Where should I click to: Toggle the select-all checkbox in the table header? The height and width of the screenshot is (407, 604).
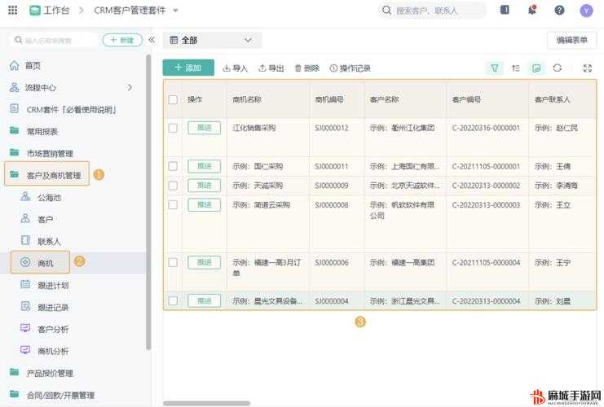tap(173, 99)
